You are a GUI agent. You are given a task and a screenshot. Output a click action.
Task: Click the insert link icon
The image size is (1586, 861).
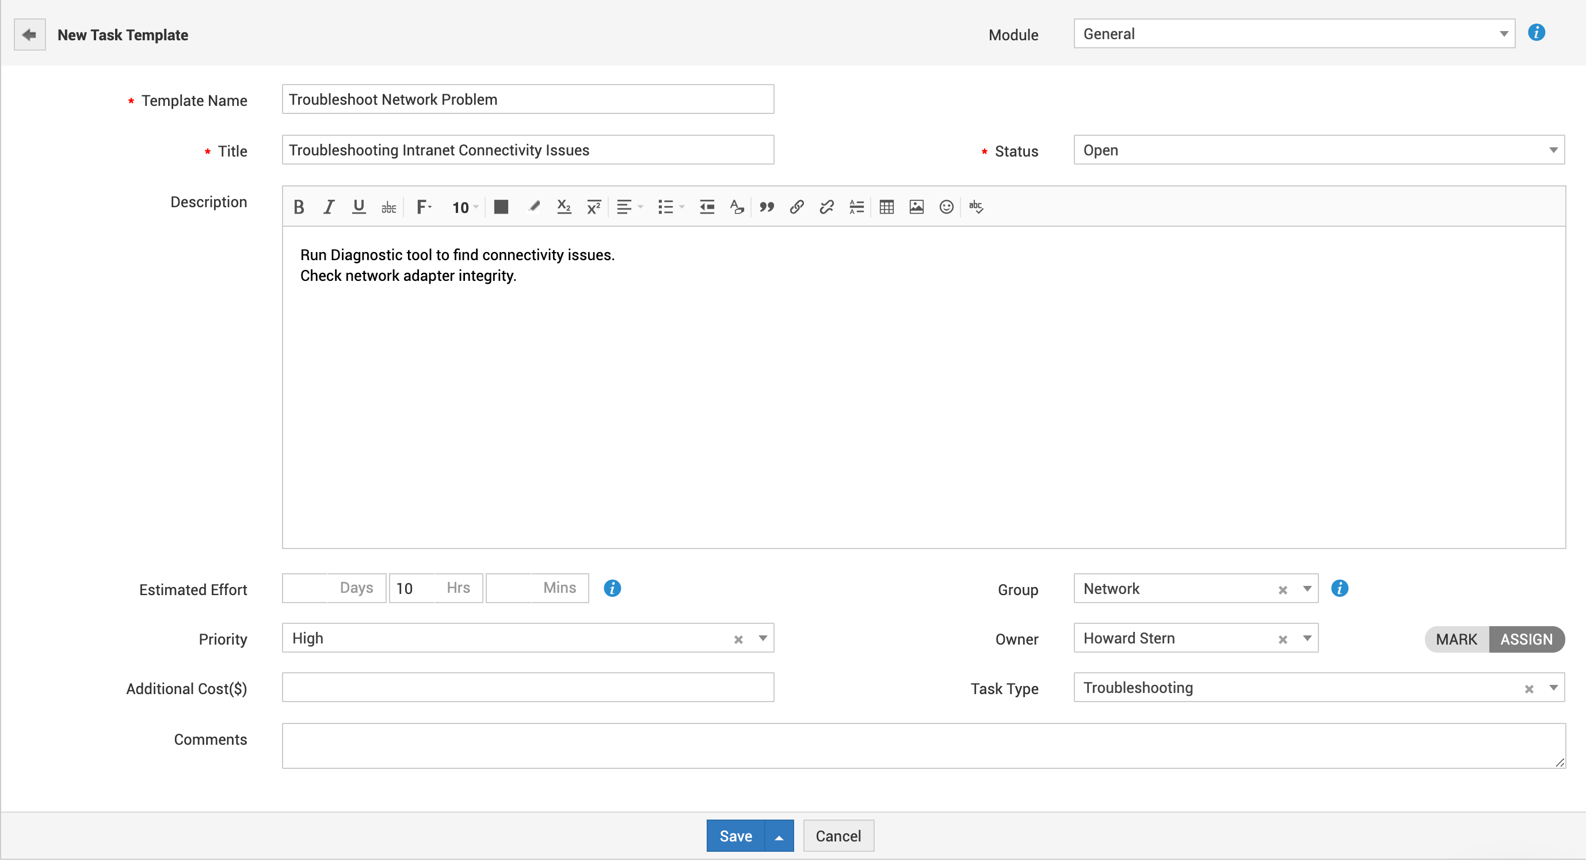[796, 207]
